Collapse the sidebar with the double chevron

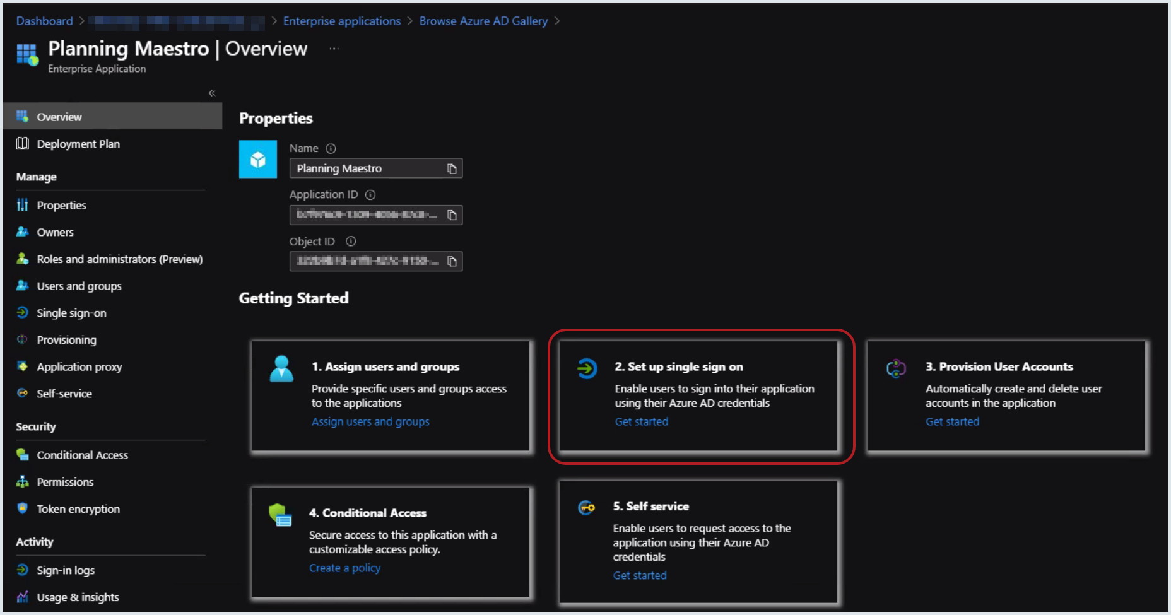212,93
